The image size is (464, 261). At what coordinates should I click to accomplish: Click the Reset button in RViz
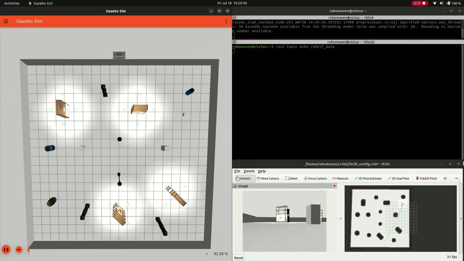click(x=239, y=258)
